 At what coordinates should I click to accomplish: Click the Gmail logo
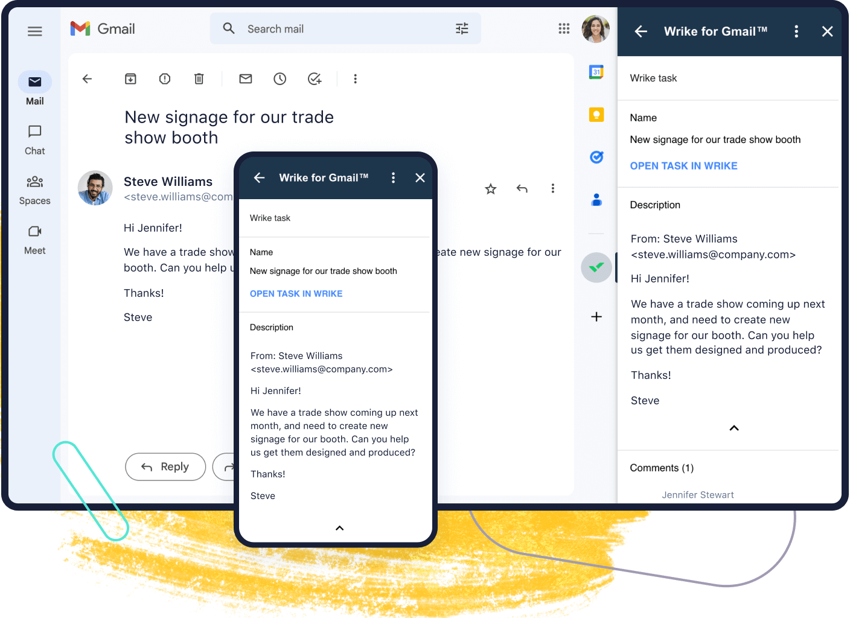coord(103,29)
